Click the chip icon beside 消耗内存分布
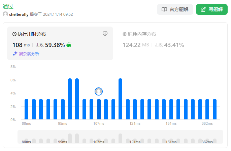The height and width of the screenshot is (151, 231). (125, 34)
